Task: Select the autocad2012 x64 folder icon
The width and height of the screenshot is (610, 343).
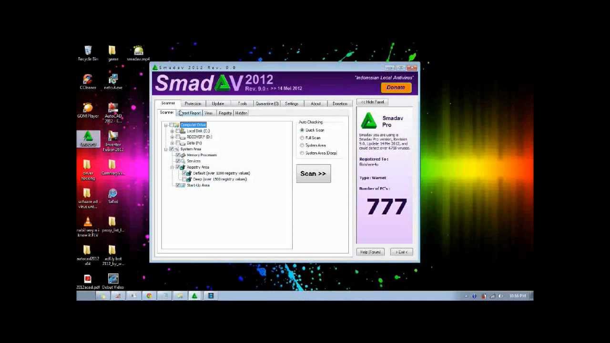Action: pos(88,256)
